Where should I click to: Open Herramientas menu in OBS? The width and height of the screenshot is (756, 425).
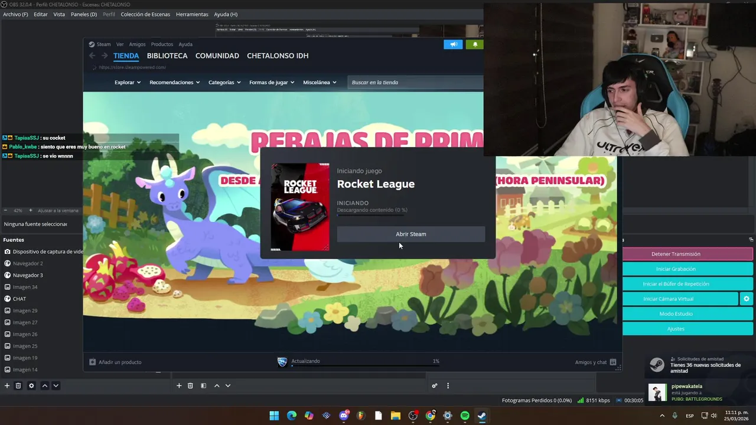(x=192, y=14)
